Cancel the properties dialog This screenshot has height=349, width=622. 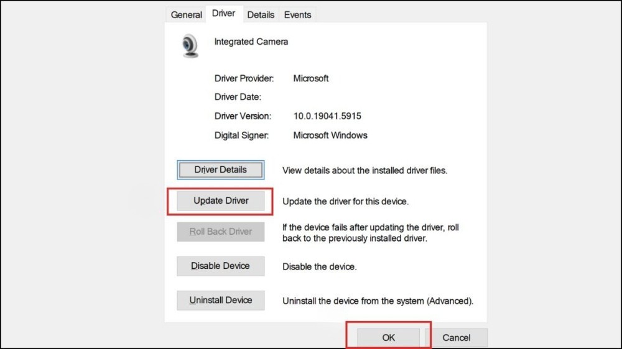[x=456, y=337]
